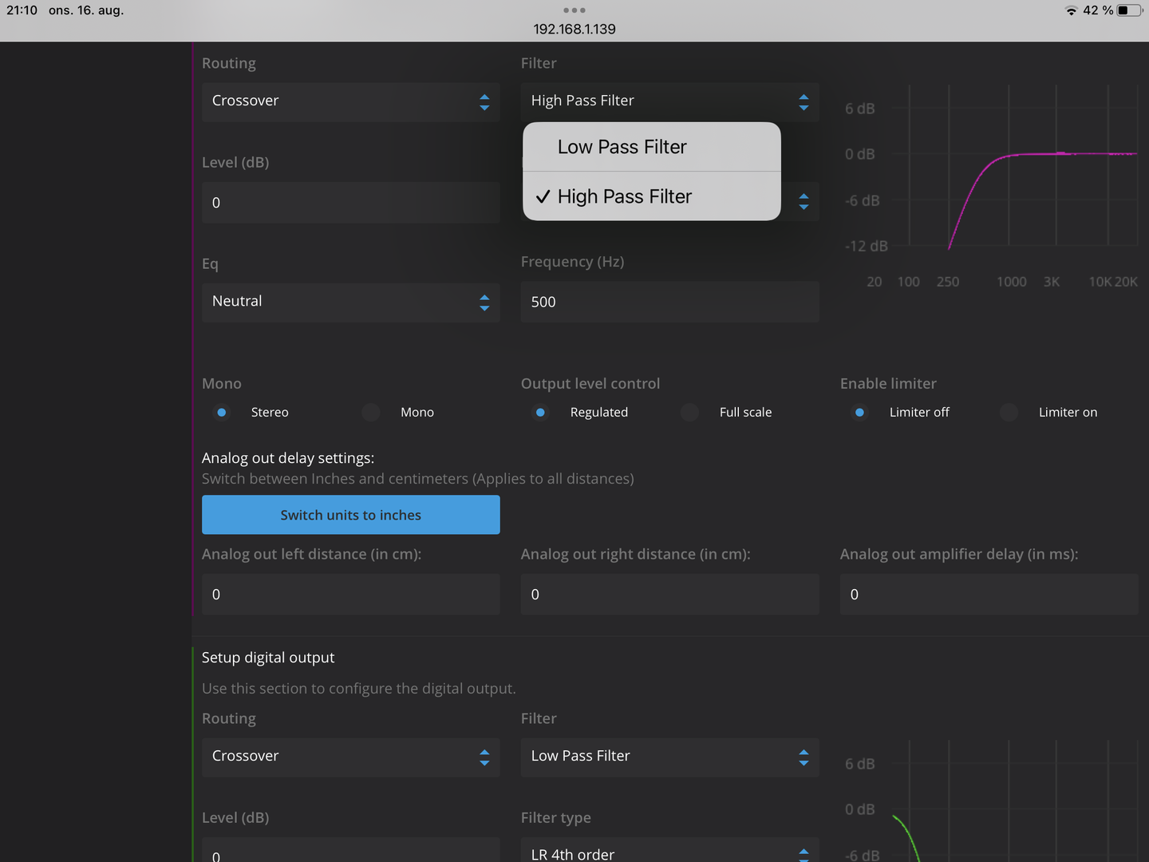Screen dimensions: 1149x862
Task: Tap the three-dot multitasking icon
Action: click(x=574, y=10)
